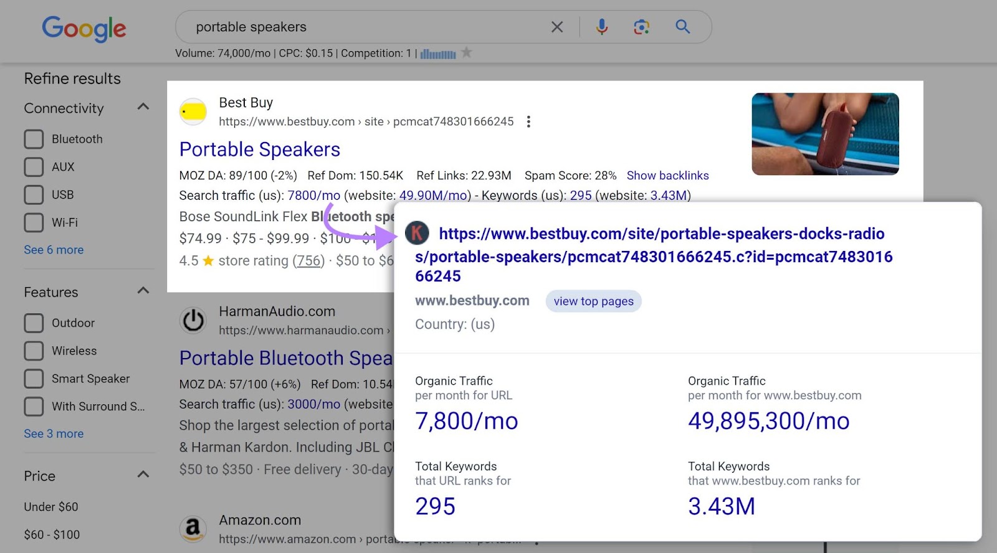
Task: Click website traffic 49.90M/mo link
Action: [x=433, y=196]
